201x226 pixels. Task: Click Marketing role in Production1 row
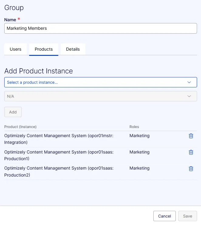(x=139, y=152)
